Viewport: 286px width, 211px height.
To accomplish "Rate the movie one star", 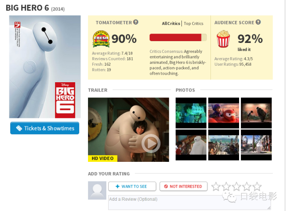I will point(216,186).
